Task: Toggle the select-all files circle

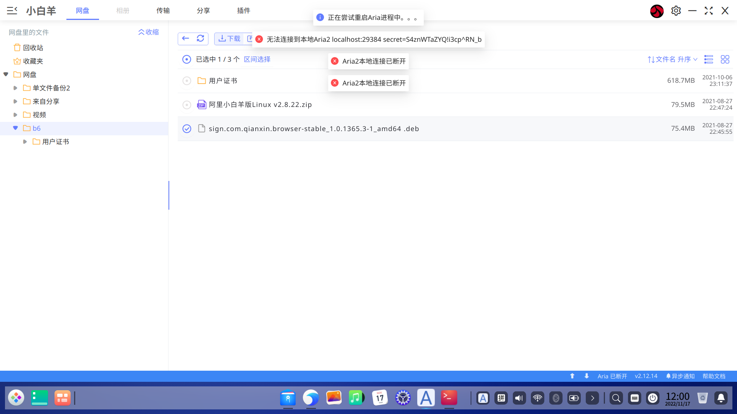Action: point(187,59)
